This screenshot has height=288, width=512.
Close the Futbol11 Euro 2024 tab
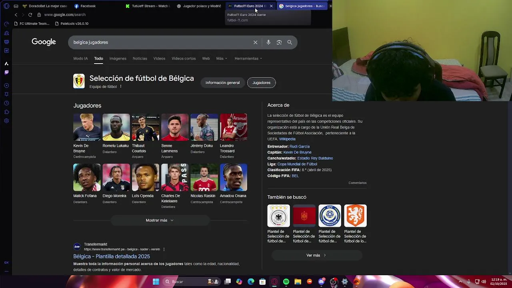(271, 6)
